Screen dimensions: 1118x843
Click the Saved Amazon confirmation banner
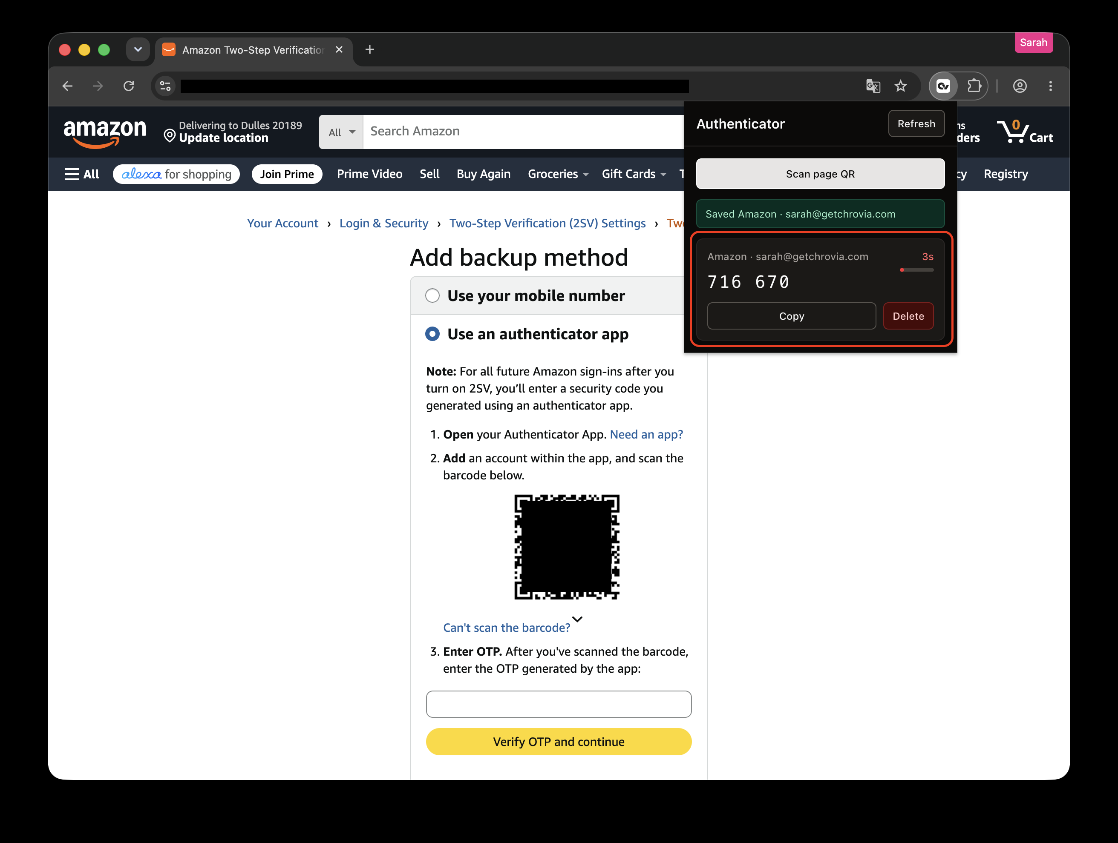(x=820, y=214)
